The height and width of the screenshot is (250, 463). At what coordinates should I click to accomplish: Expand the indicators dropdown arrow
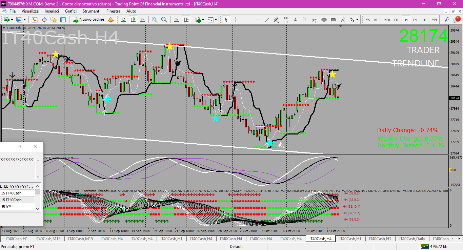click(x=203, y=20)
